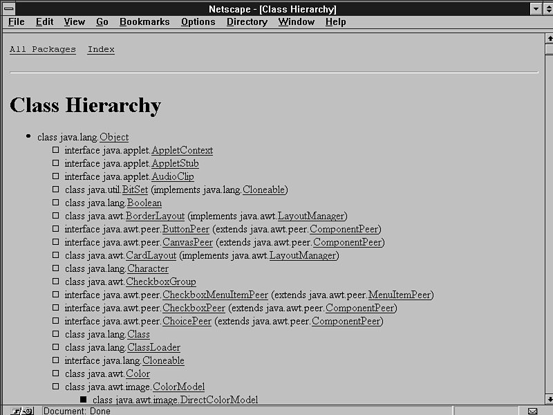The image size is (553, 415).
Task: Open the BitSet class link
Action: click(x=135, y=190)
